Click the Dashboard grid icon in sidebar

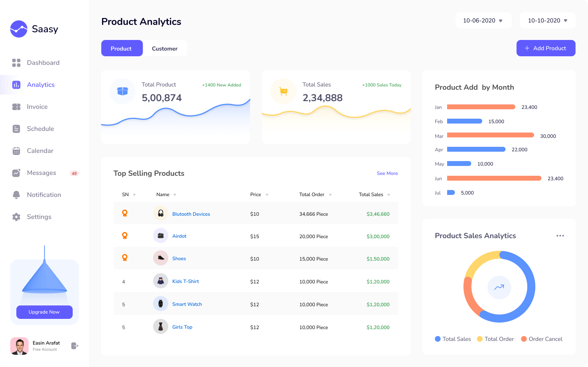point(16,63)
